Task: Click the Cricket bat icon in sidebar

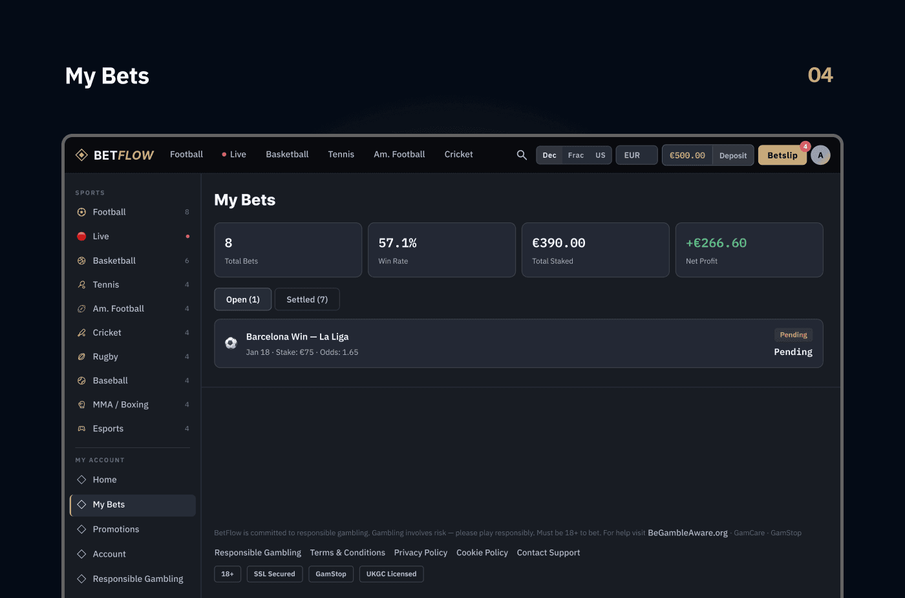Action: pos(81,333)
